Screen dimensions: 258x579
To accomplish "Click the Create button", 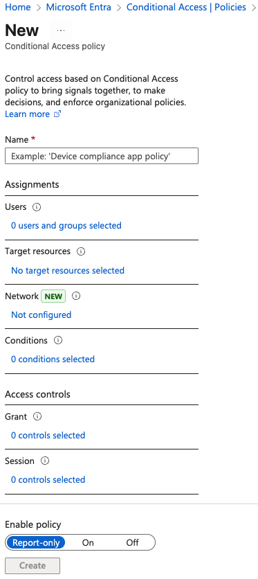I will click(33, 566).
